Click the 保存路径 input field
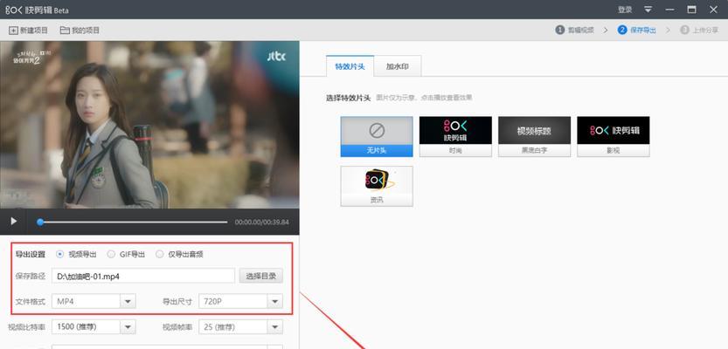Viewport: 728px width, 349px height. 143,277
